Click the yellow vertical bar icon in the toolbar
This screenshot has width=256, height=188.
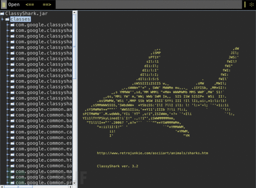(245, 5)
